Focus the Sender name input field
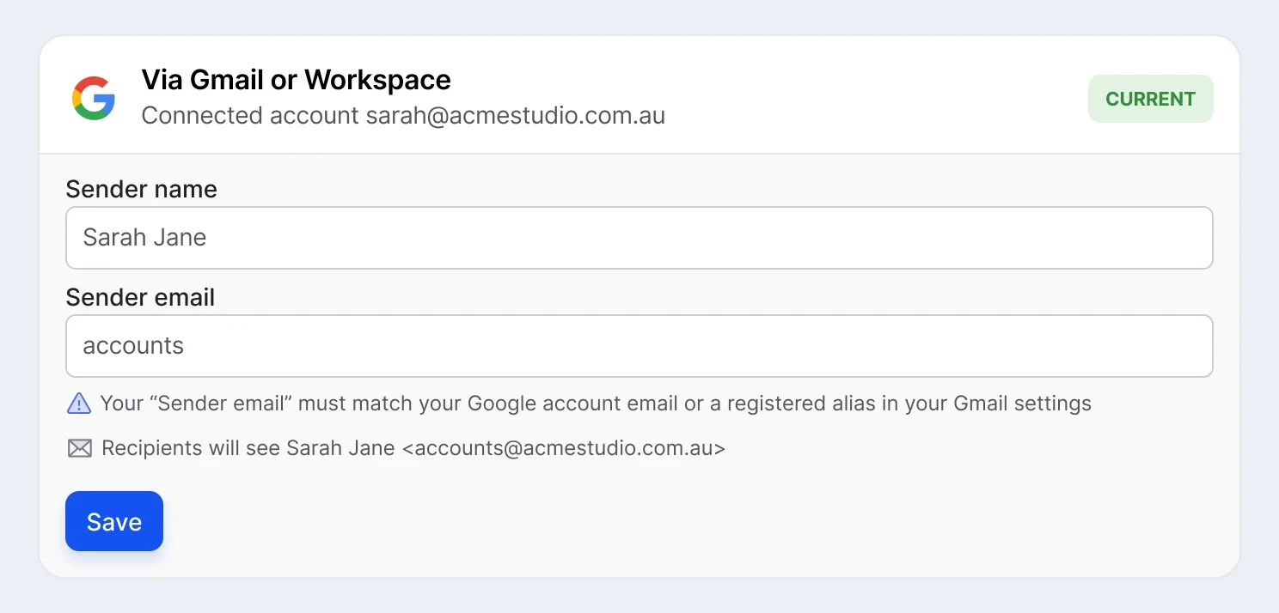This screenshot has height=613, width=1279. (x=639, y=238)
